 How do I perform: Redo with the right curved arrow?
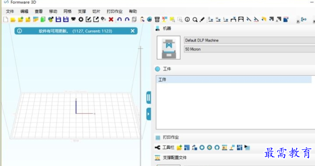[x=127, y=20]
